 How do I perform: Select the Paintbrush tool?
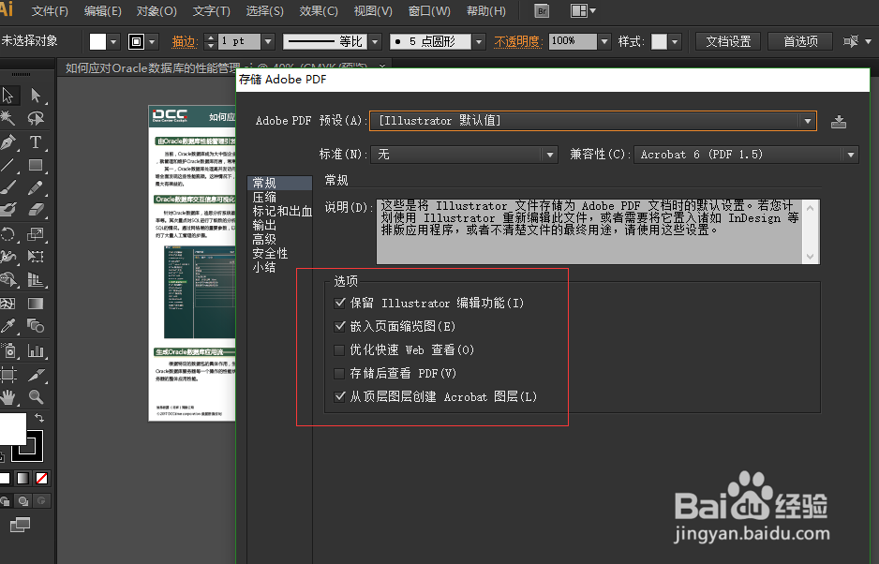click(8, 187)
